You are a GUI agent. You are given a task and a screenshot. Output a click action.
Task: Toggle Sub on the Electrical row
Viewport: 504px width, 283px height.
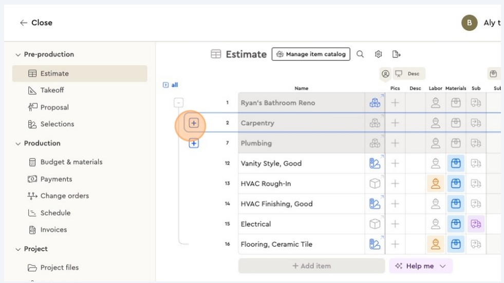[476, 224]
